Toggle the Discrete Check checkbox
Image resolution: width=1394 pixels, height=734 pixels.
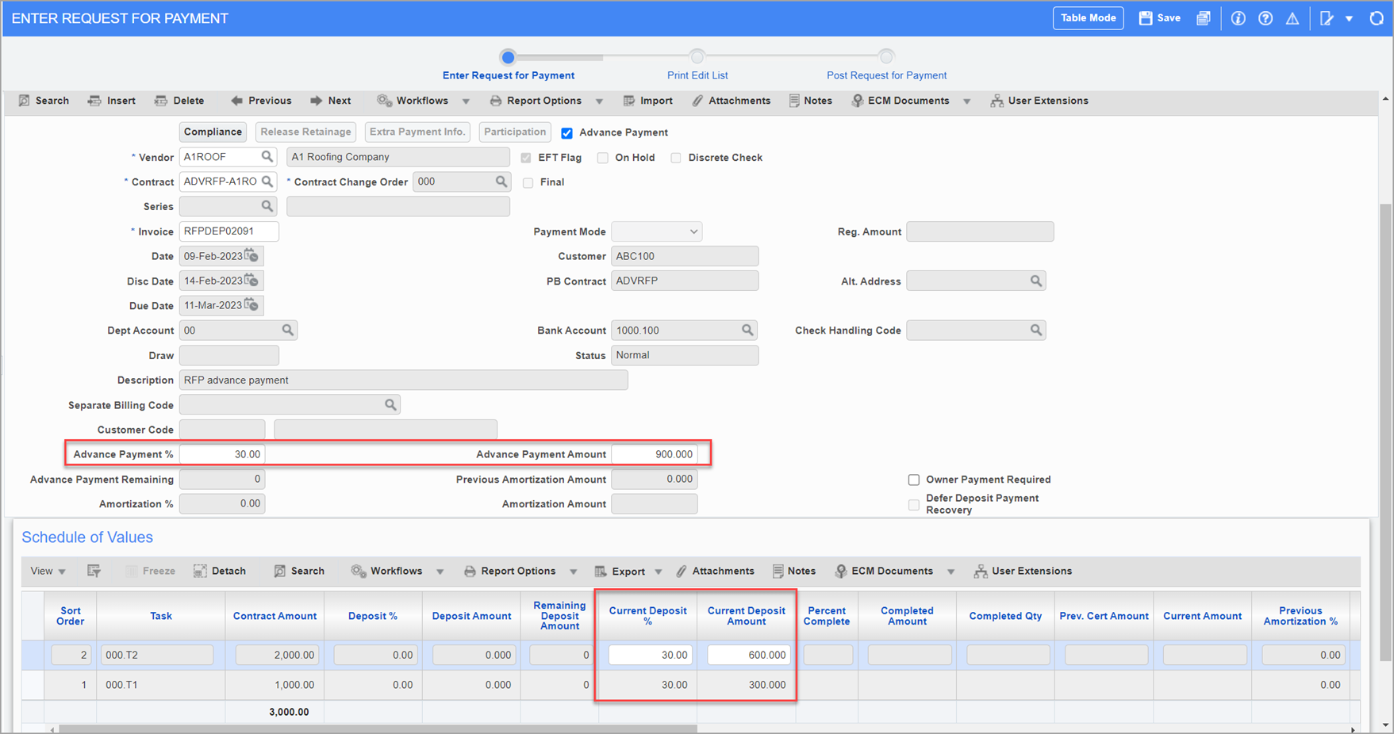[676, 158]
